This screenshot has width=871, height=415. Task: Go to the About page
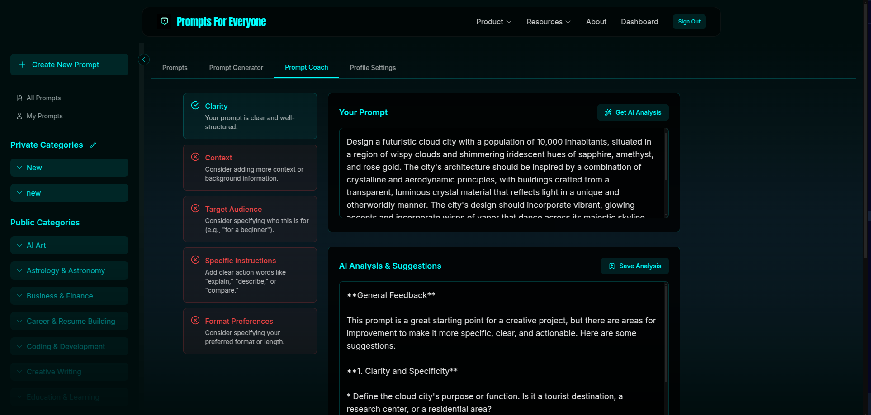coord(596,22)
